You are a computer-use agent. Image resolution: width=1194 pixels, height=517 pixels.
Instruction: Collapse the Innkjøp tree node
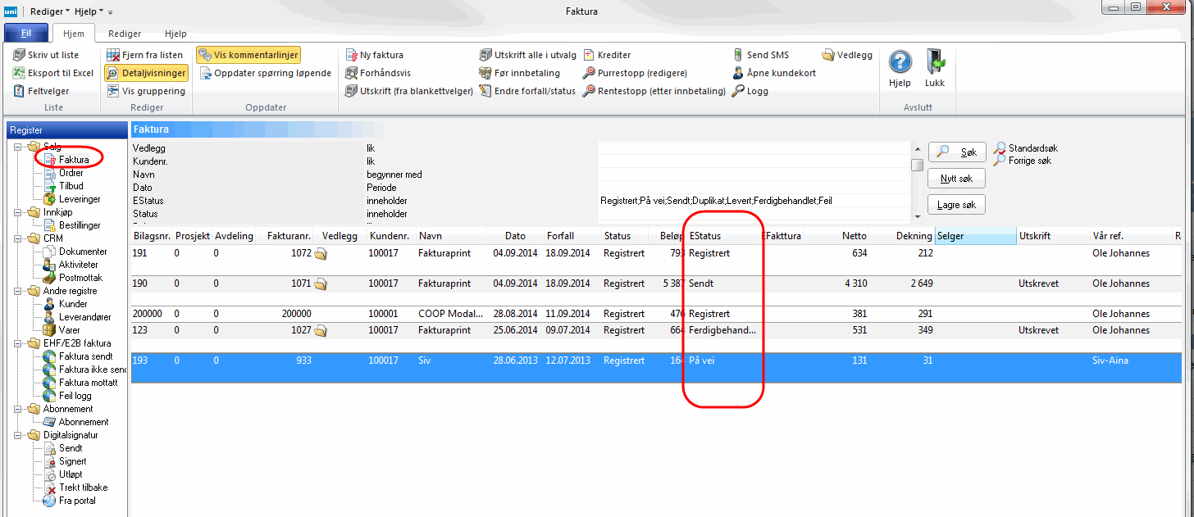[19, 212]
